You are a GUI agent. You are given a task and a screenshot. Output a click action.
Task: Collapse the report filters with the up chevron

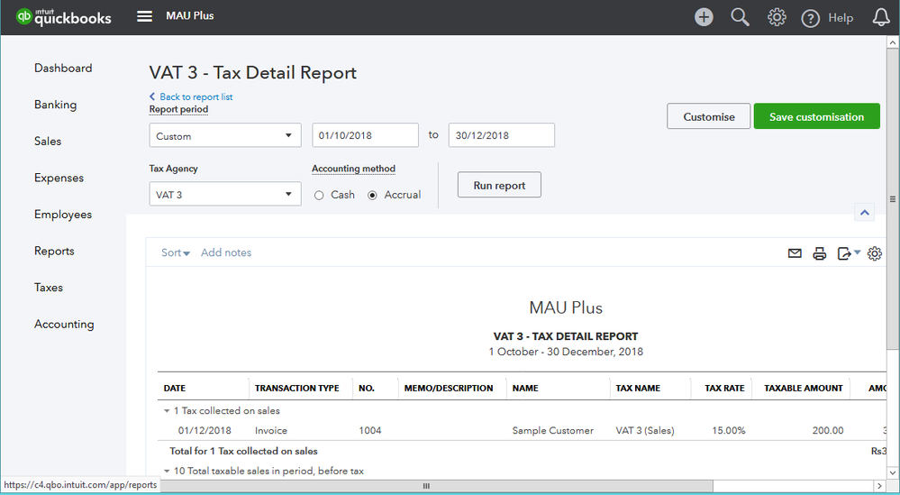pos(864,213)
